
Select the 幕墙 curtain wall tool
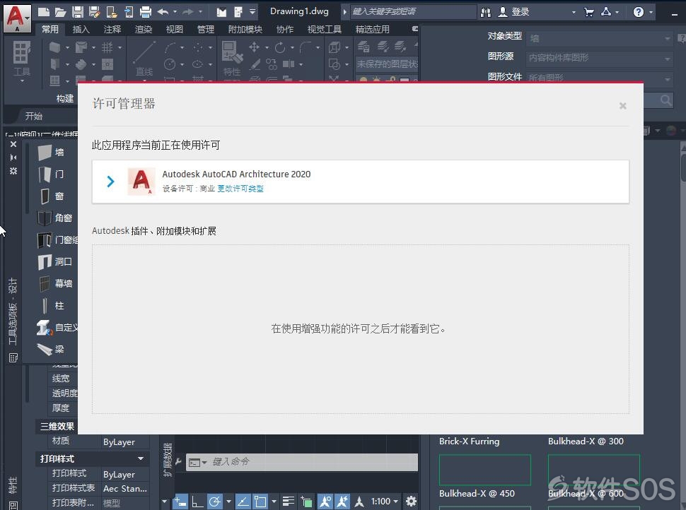pos(54,283)
